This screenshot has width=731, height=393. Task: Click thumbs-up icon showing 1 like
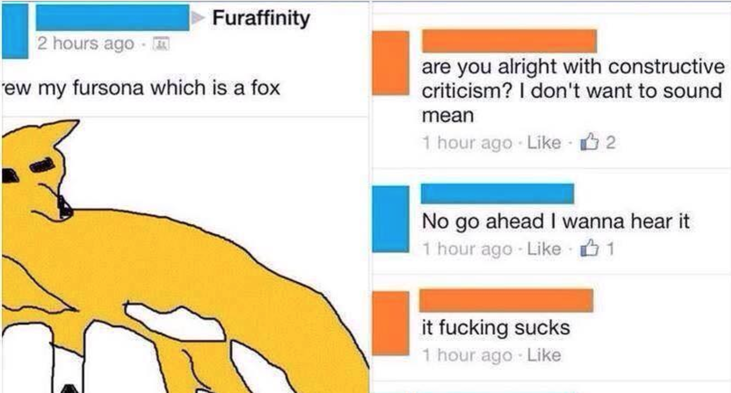590,248
